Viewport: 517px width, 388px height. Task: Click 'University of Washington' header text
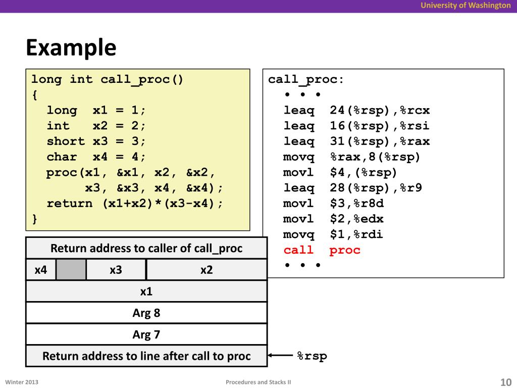(466, 5)
